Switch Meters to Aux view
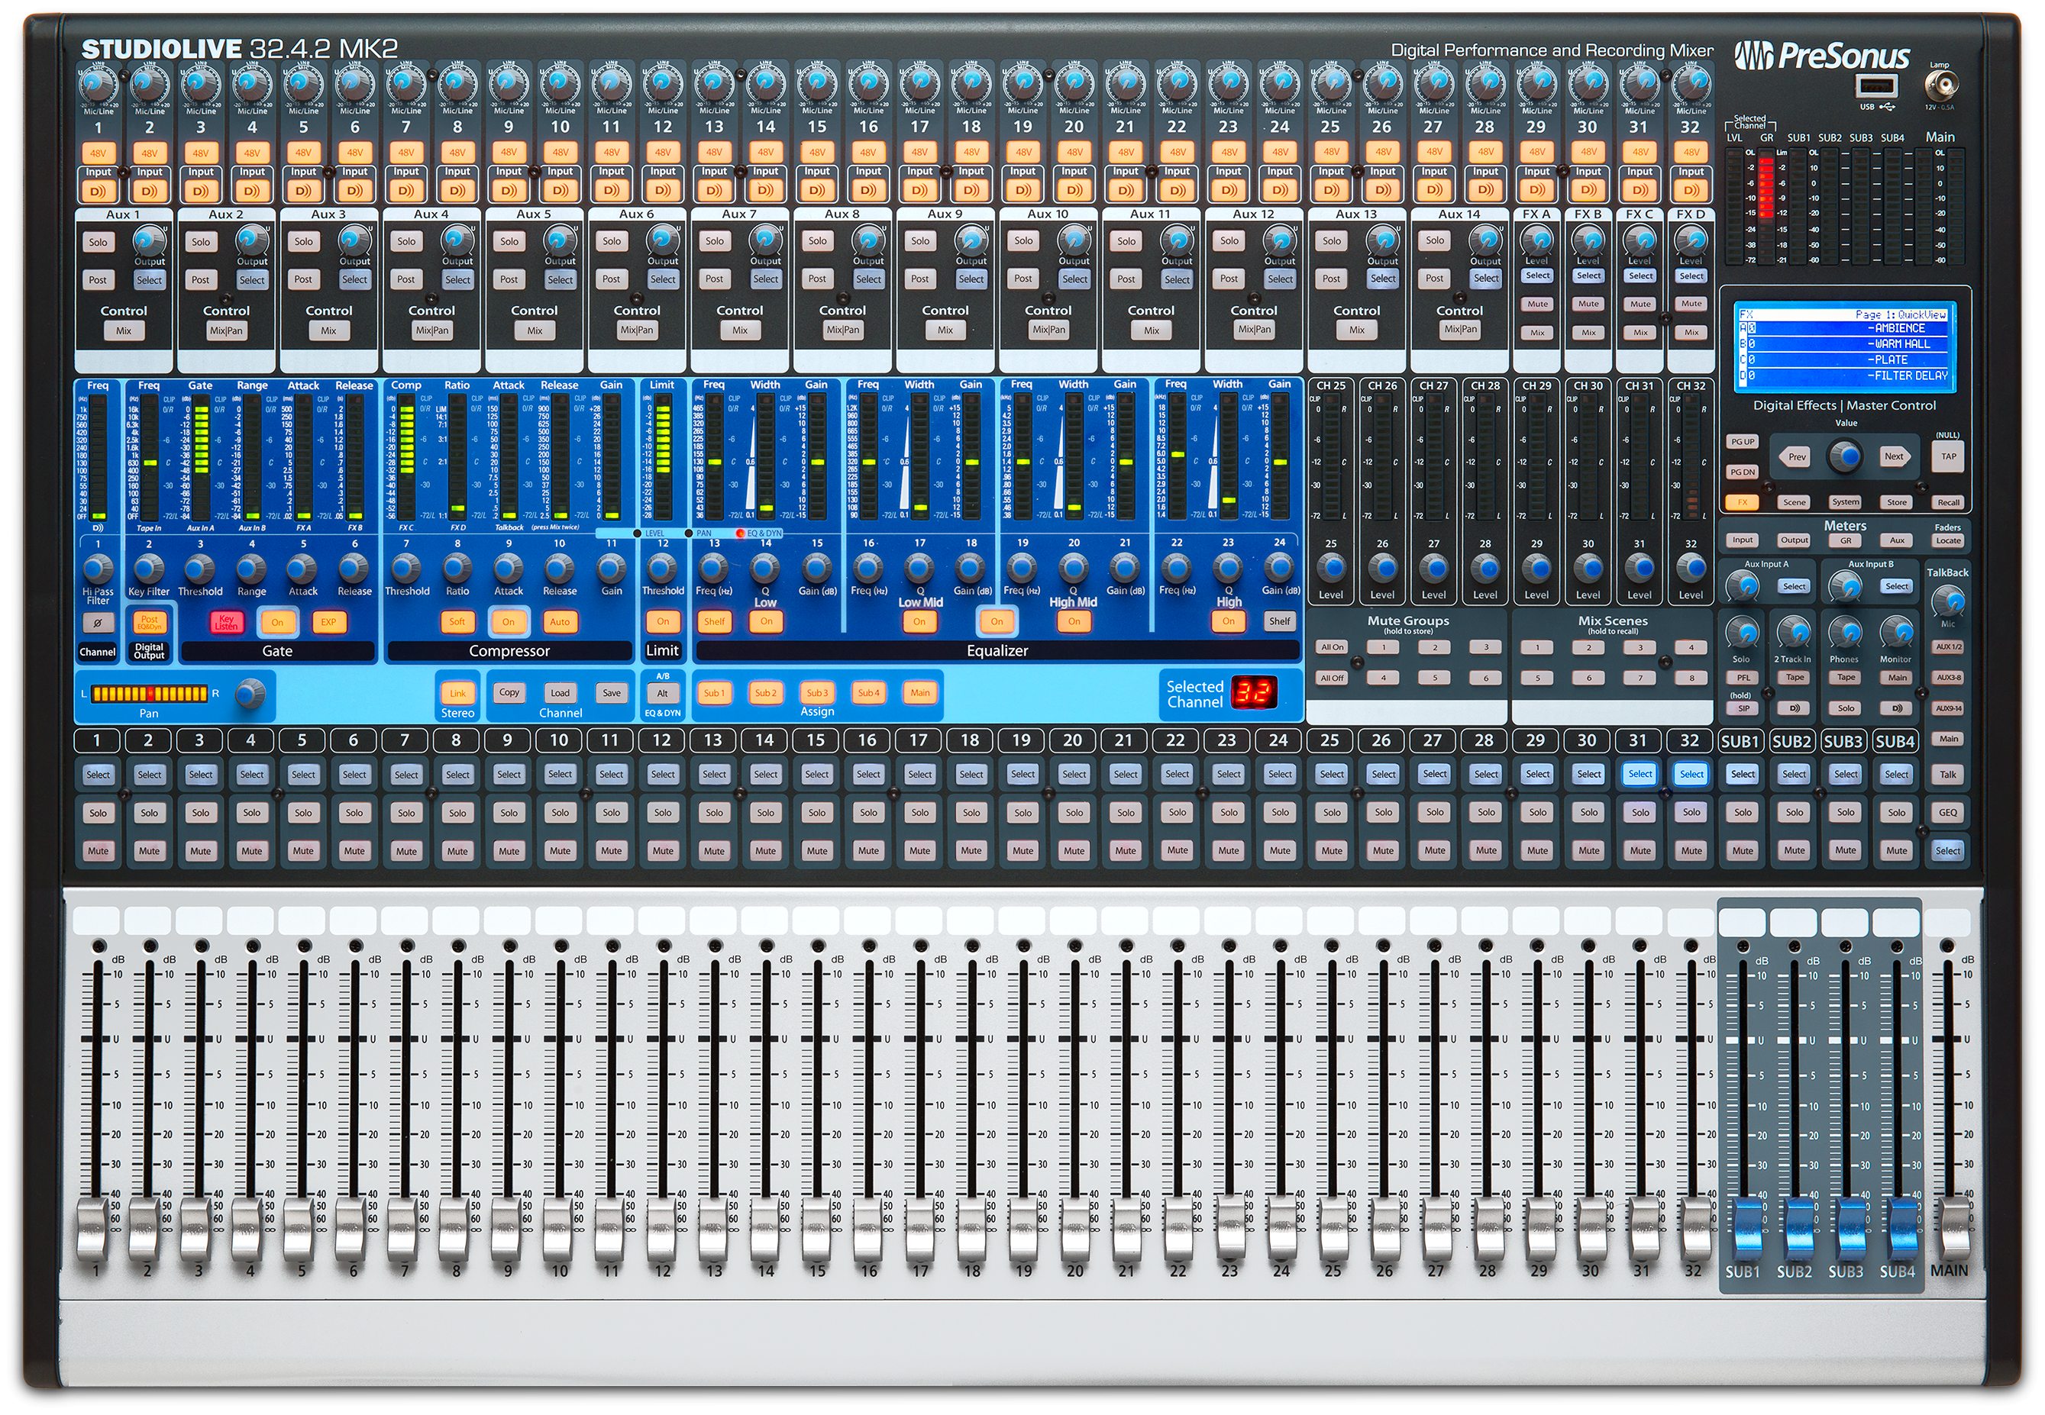The width and height of the screenshot is (2045, 1415). click(x=1896, y=540)
